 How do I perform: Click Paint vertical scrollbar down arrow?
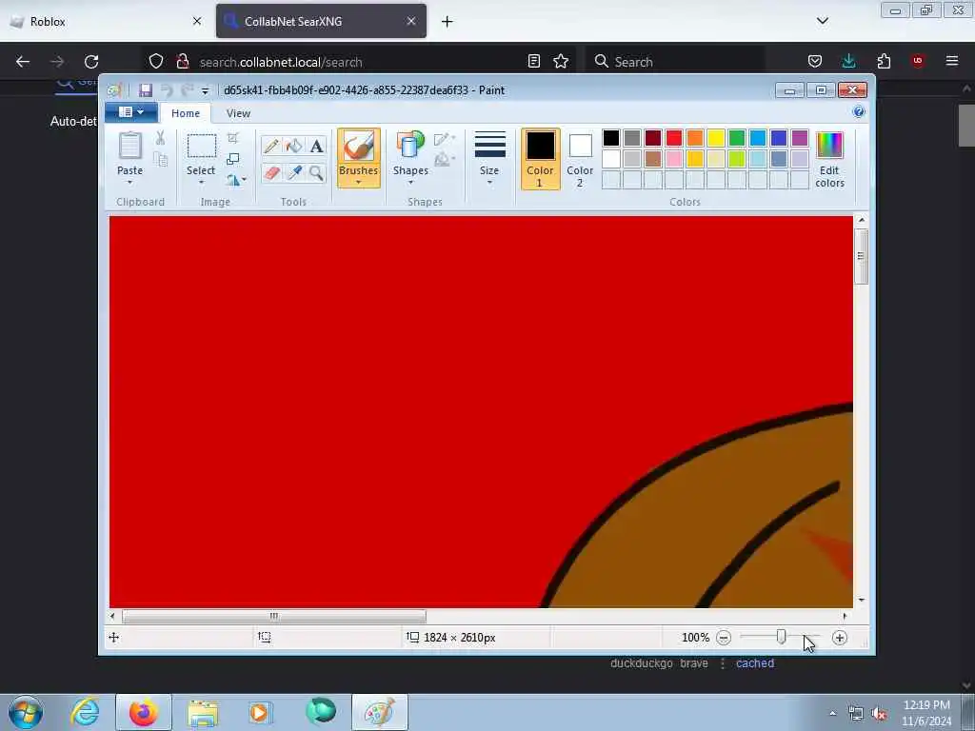click(x=861, y=600)
